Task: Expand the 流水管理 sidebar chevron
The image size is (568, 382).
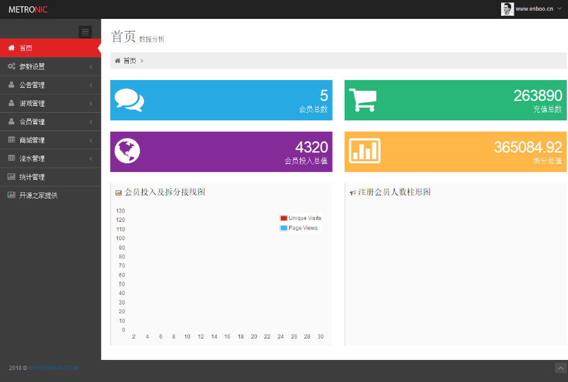Action: [x=91, y=159]
